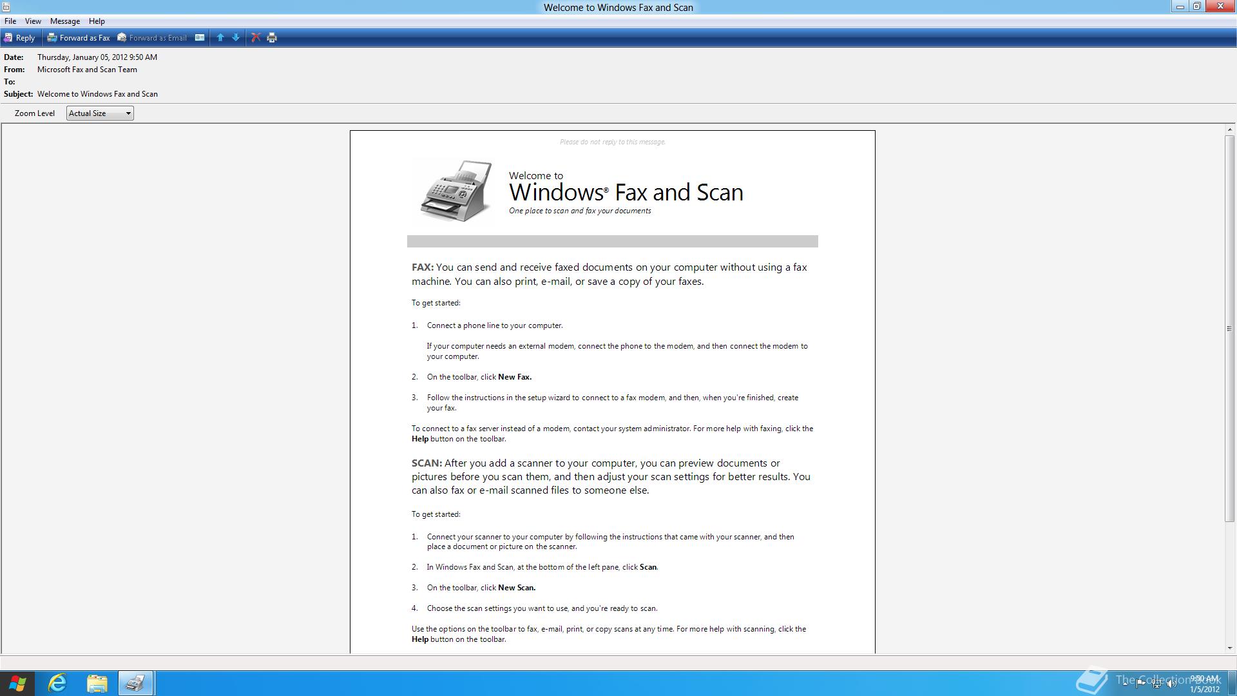Click 'Please do not reply to this message.'
Screen dimensions: 1237x696
pos(613,142)
